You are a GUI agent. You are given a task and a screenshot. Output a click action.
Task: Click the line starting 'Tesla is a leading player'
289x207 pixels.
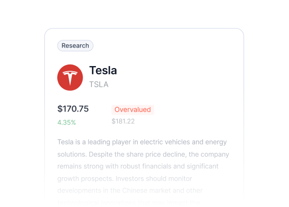[x=142, y=142]
